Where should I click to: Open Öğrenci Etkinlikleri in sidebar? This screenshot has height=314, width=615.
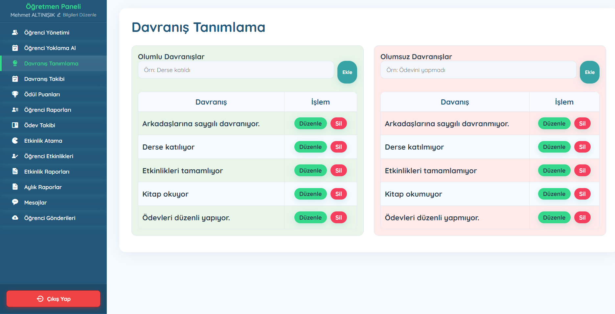(49, 156)
